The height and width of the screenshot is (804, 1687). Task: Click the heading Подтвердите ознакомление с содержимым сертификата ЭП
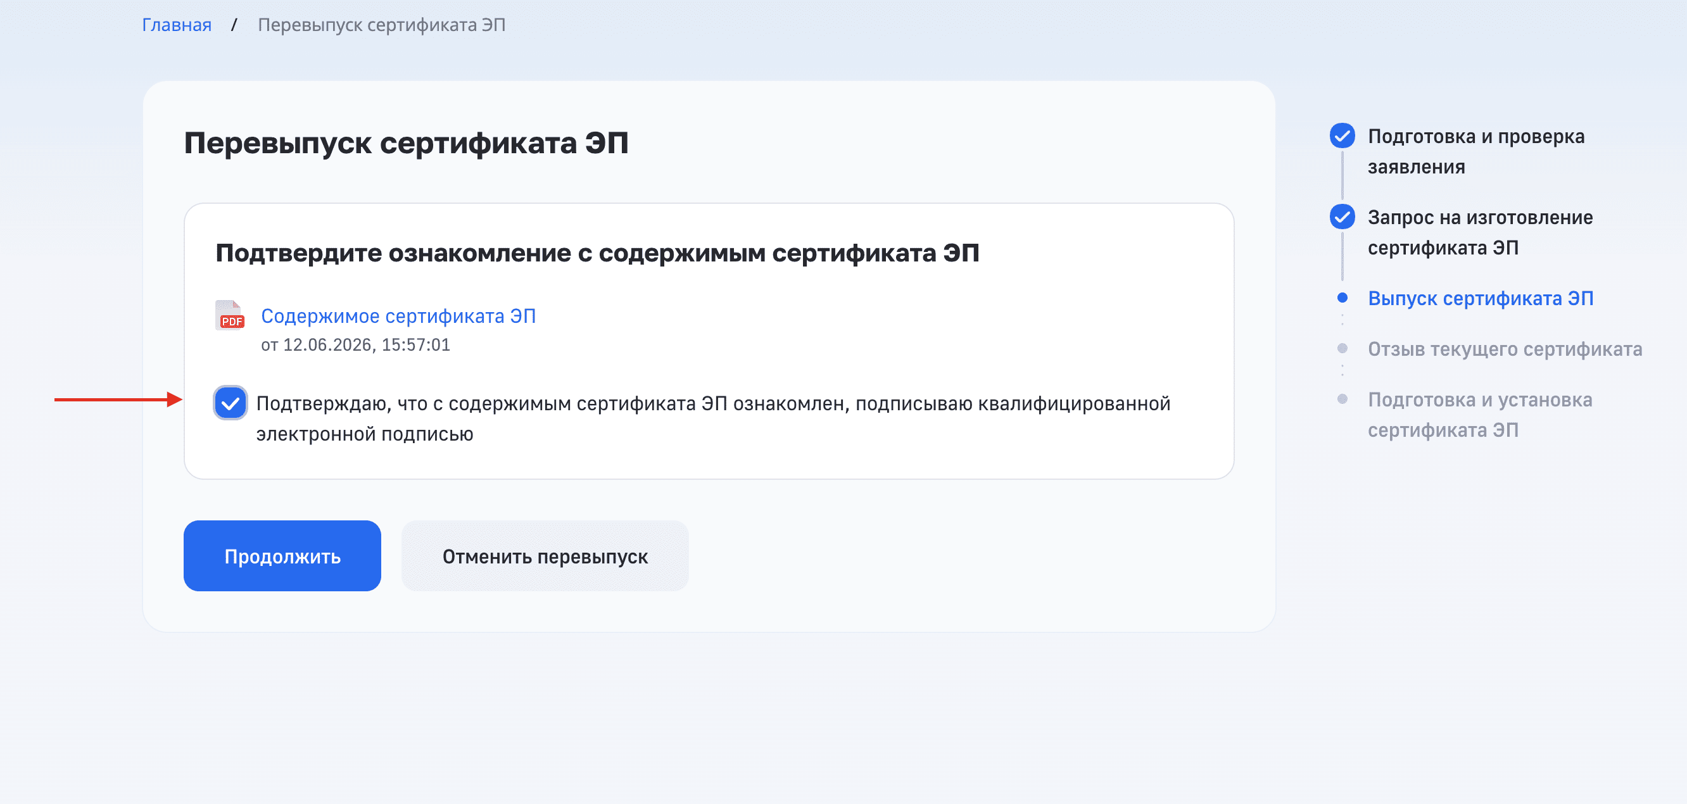pyautogui.click(x=597, y=253)
